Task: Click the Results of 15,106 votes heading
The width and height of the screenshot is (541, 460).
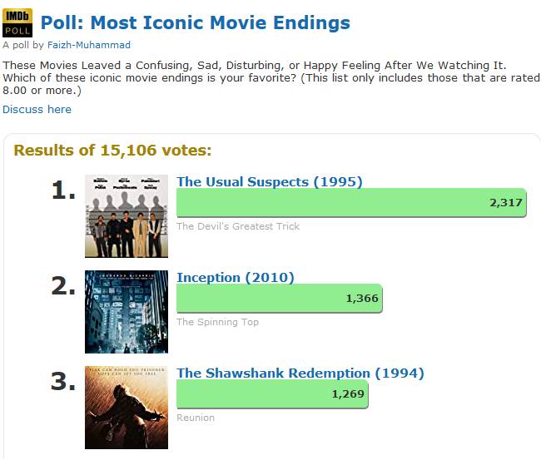Action: pyautogui.click(x=112, y=151)
